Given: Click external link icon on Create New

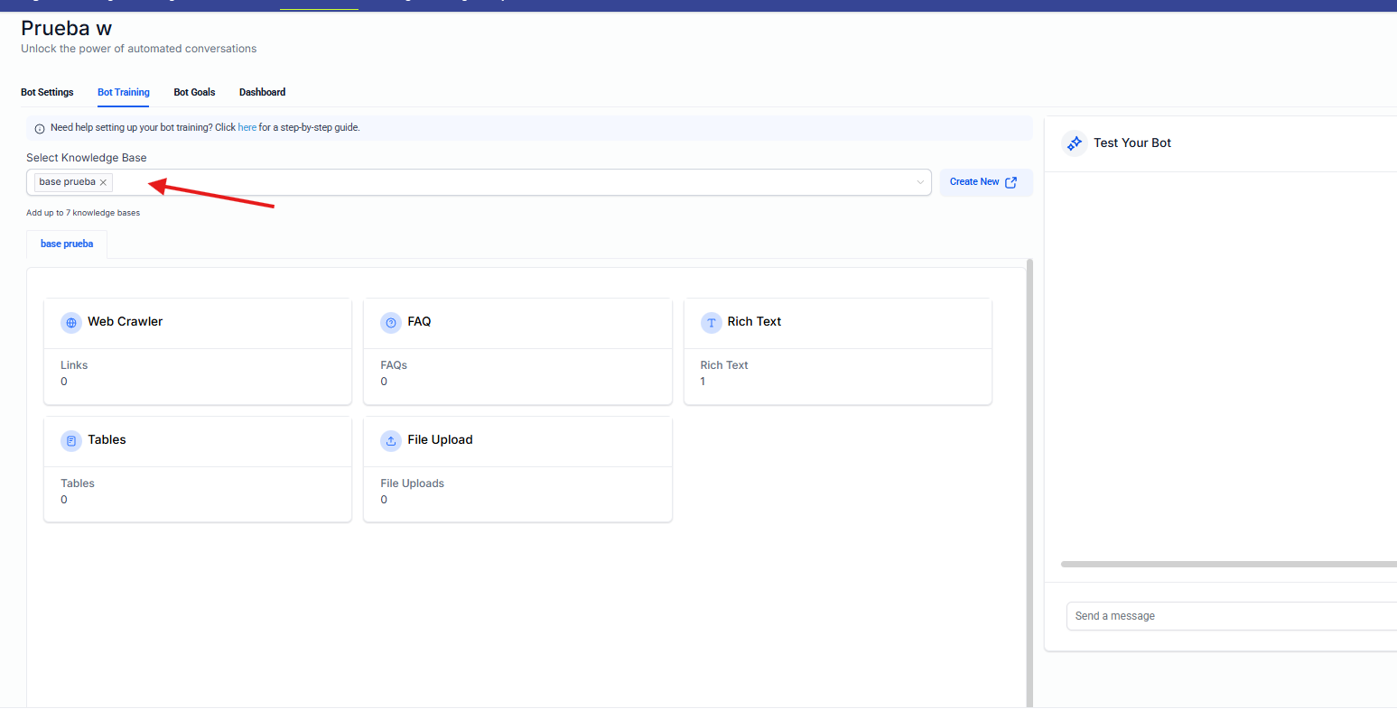Looking at the screenshot, I should pos(1011,182).
